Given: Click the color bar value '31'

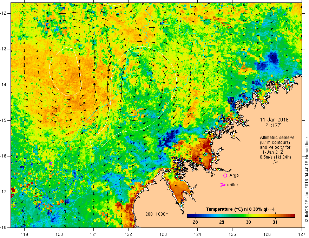Looking at the screenshot, I should coord(275,222).
